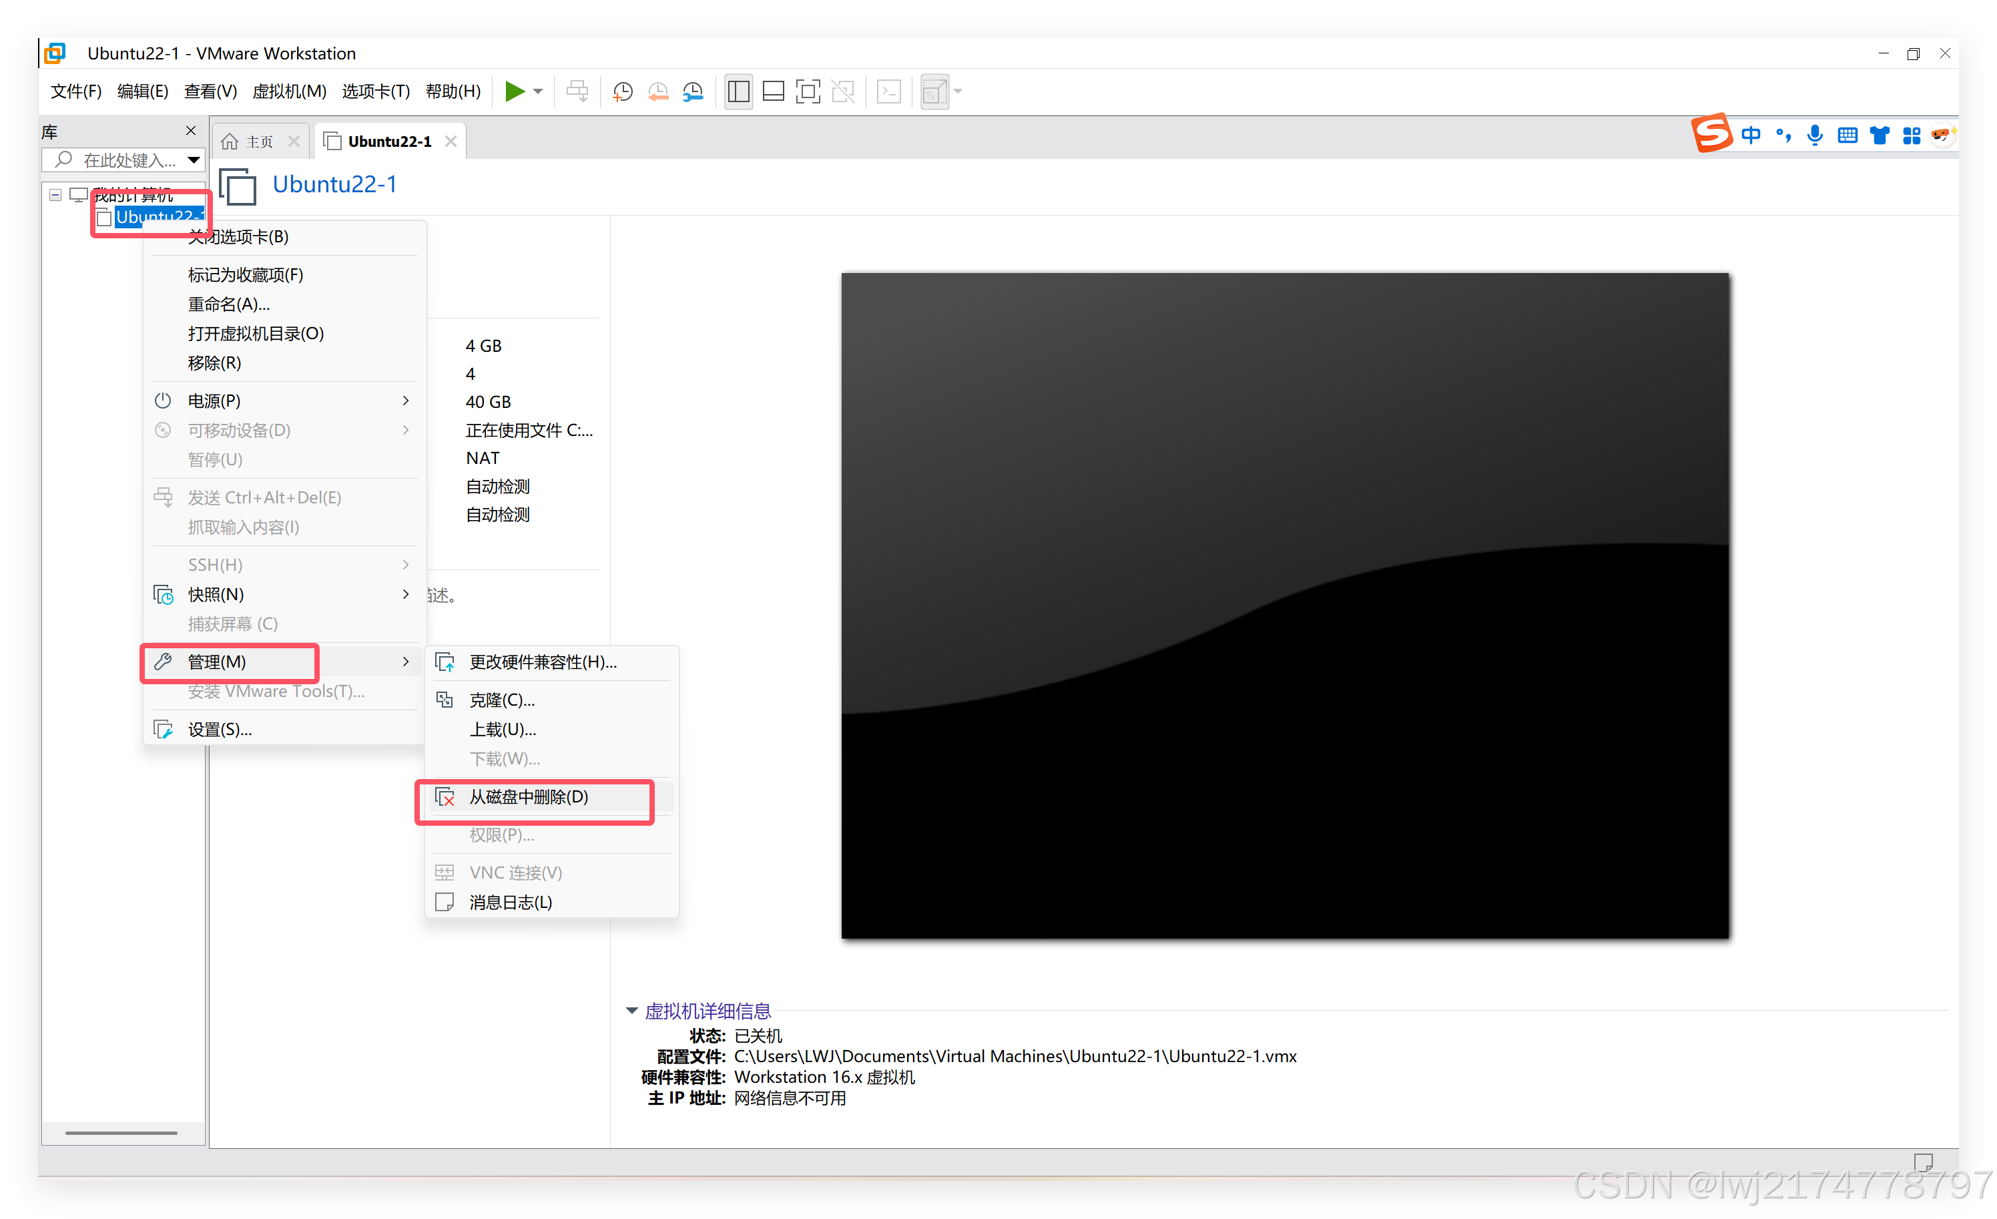The width and height of the screenshot is (1997, 1219).
Task: Toggle the library sidebar view icon
Action: 738,91
